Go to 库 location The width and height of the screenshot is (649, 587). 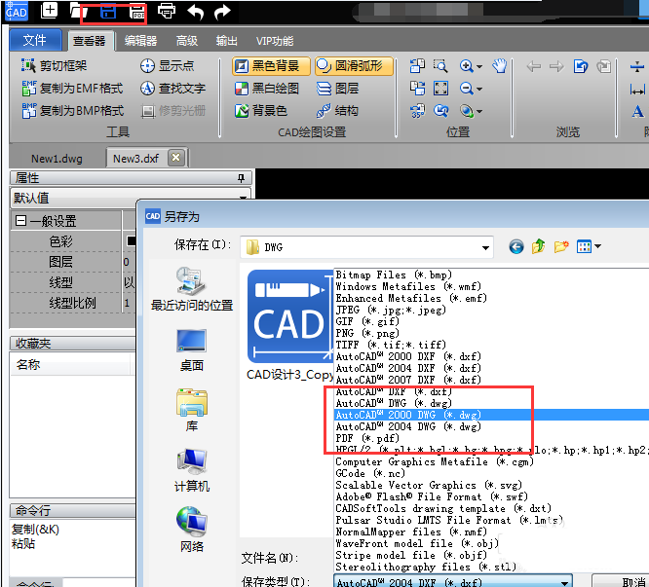point(192,411)
